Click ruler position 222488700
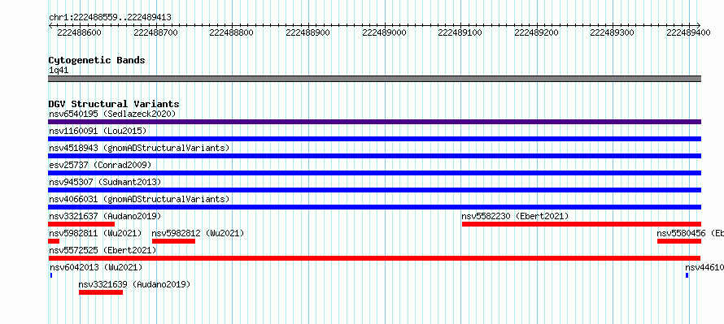This screenshot has width=724, height=324. 155,32
